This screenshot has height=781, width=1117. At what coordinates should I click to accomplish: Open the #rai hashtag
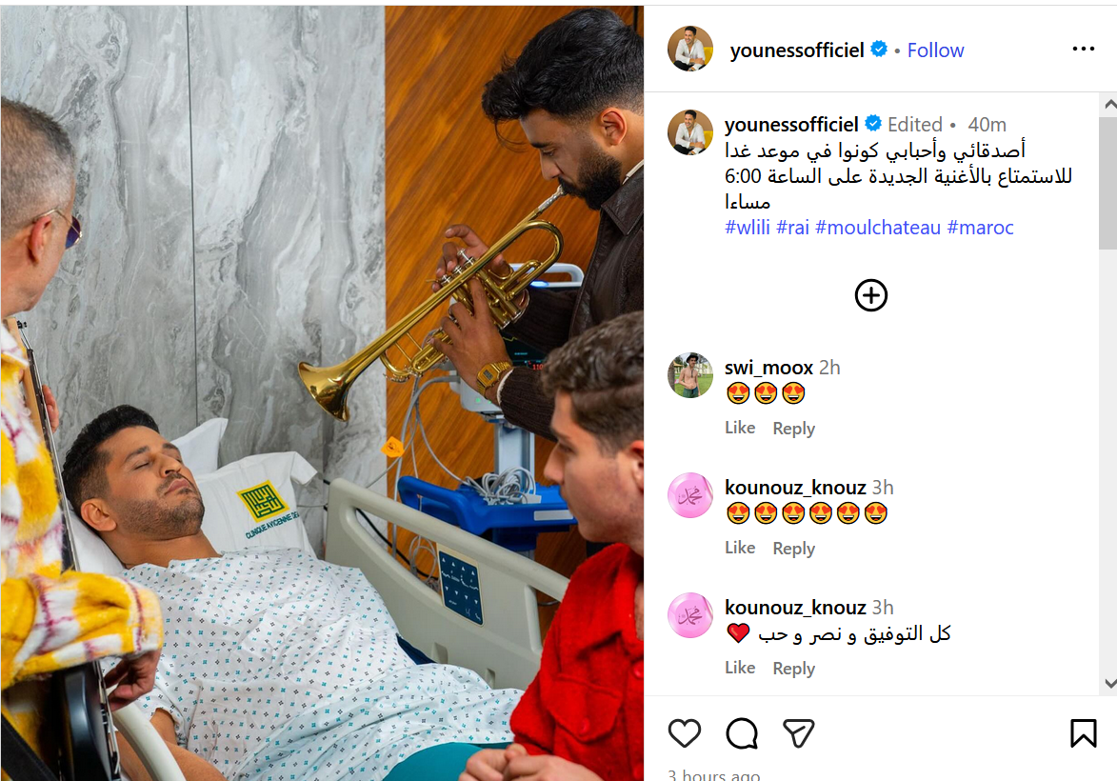point(793,228)
